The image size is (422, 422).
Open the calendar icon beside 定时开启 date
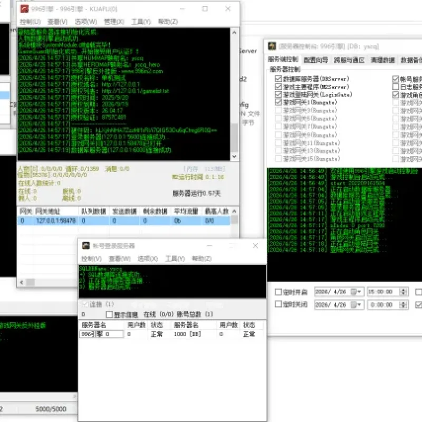coord(353,292)
